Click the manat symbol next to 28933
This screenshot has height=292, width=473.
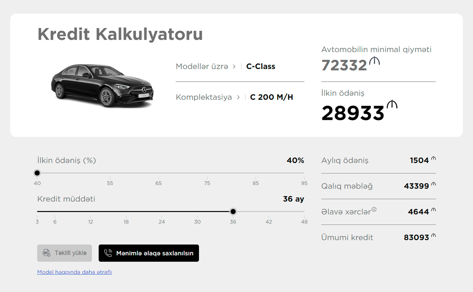click(x=392, y=105)
